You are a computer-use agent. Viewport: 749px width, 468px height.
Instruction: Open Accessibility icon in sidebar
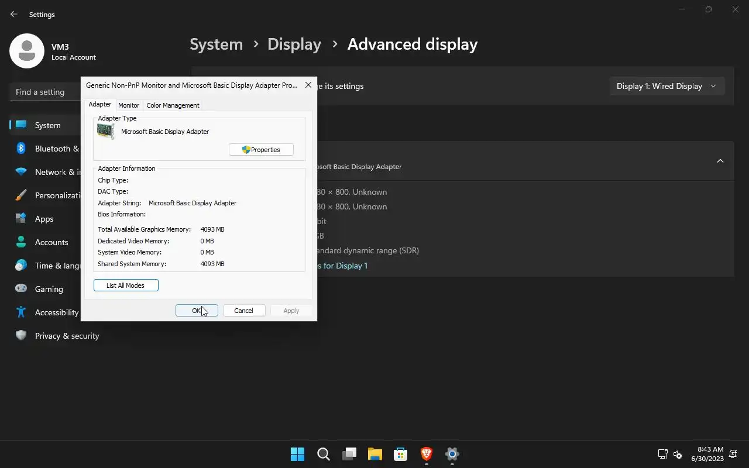(x=21, y=312)
